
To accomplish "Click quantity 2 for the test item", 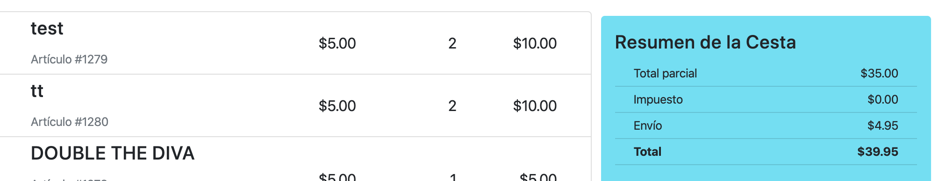I will (452, 43).
